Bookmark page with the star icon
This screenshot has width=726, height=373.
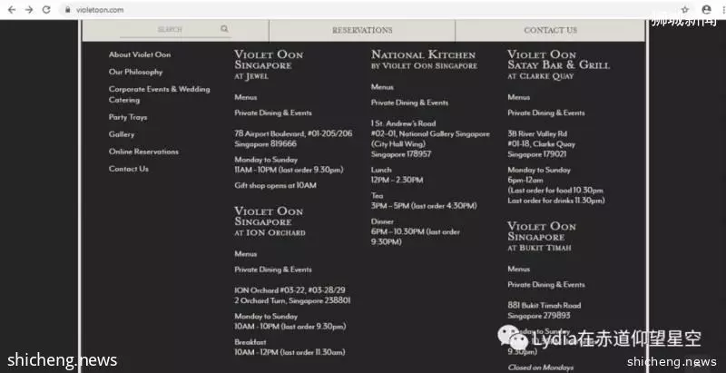point(685,10)
